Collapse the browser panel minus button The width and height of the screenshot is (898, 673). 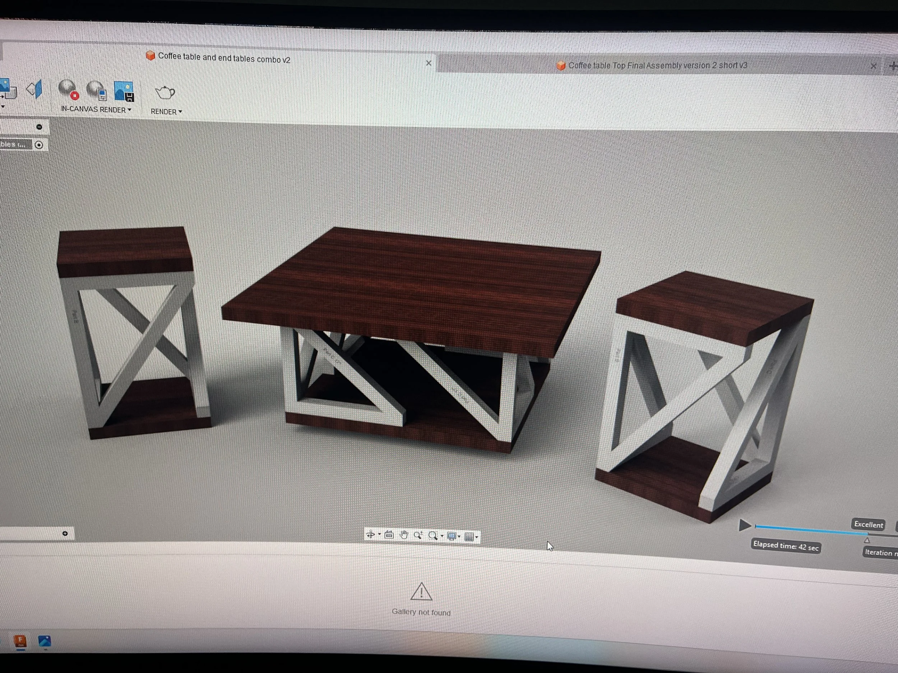point(40,127)
